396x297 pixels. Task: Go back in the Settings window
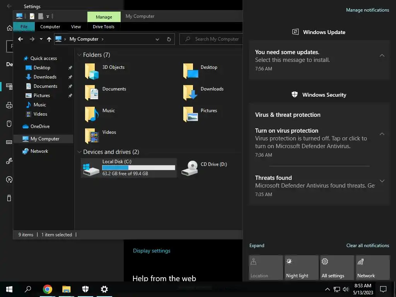(9, 6)
